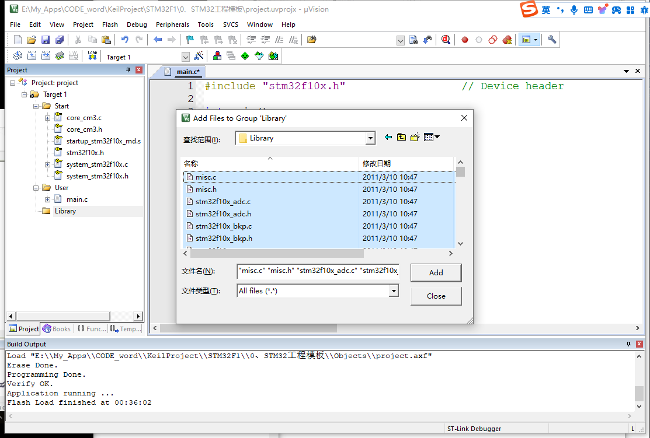
Task: Open the Target 1 selection dropdown
Action: (186, 57)
